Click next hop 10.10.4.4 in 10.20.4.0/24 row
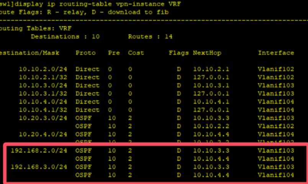 (211, 134)
